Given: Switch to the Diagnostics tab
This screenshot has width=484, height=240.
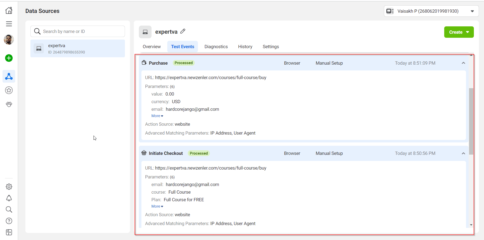Looking at the screenshot, I should 216,47.
